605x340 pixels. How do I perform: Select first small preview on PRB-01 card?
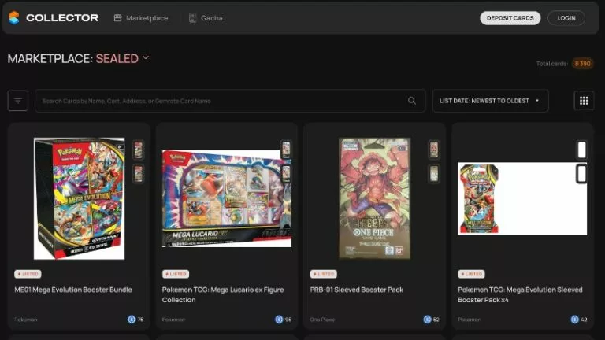point(434,150)
